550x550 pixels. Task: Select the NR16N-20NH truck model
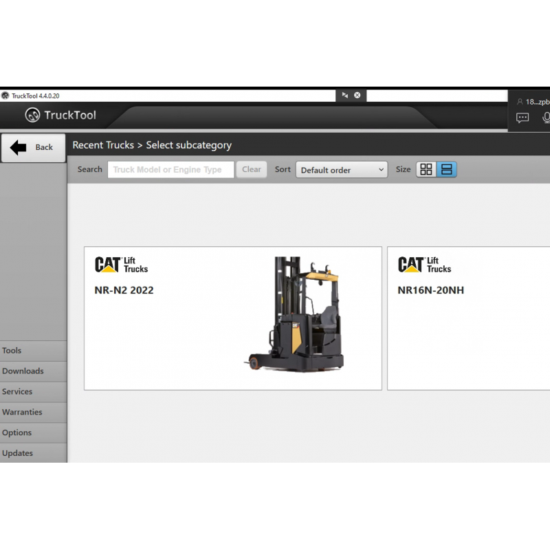pyautogui.click(x=474, y=318)
